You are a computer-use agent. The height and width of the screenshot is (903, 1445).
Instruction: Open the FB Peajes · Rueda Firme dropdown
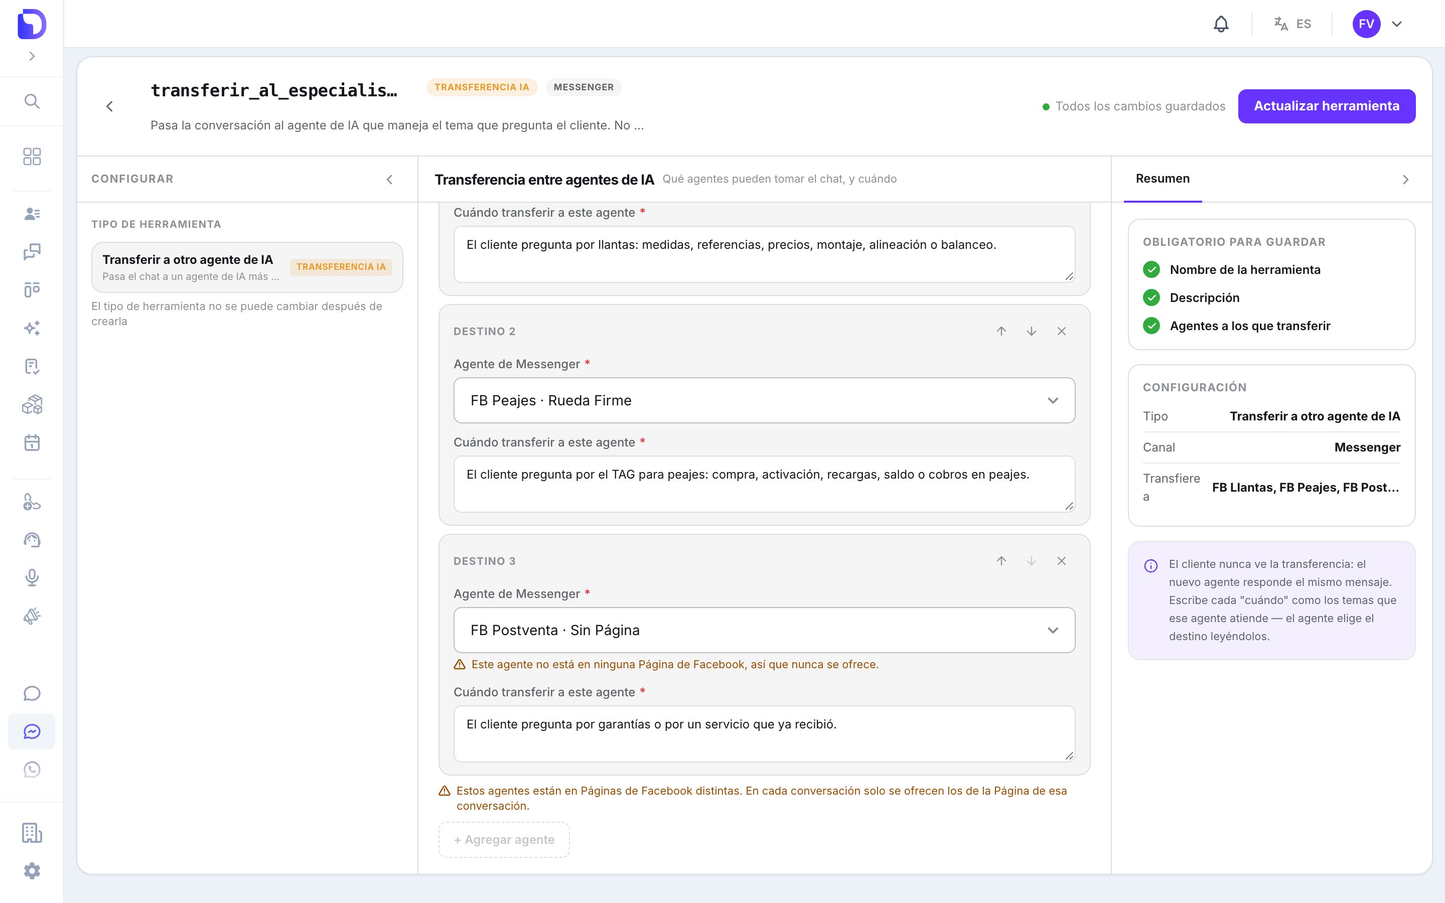click(x=764, y=400)
